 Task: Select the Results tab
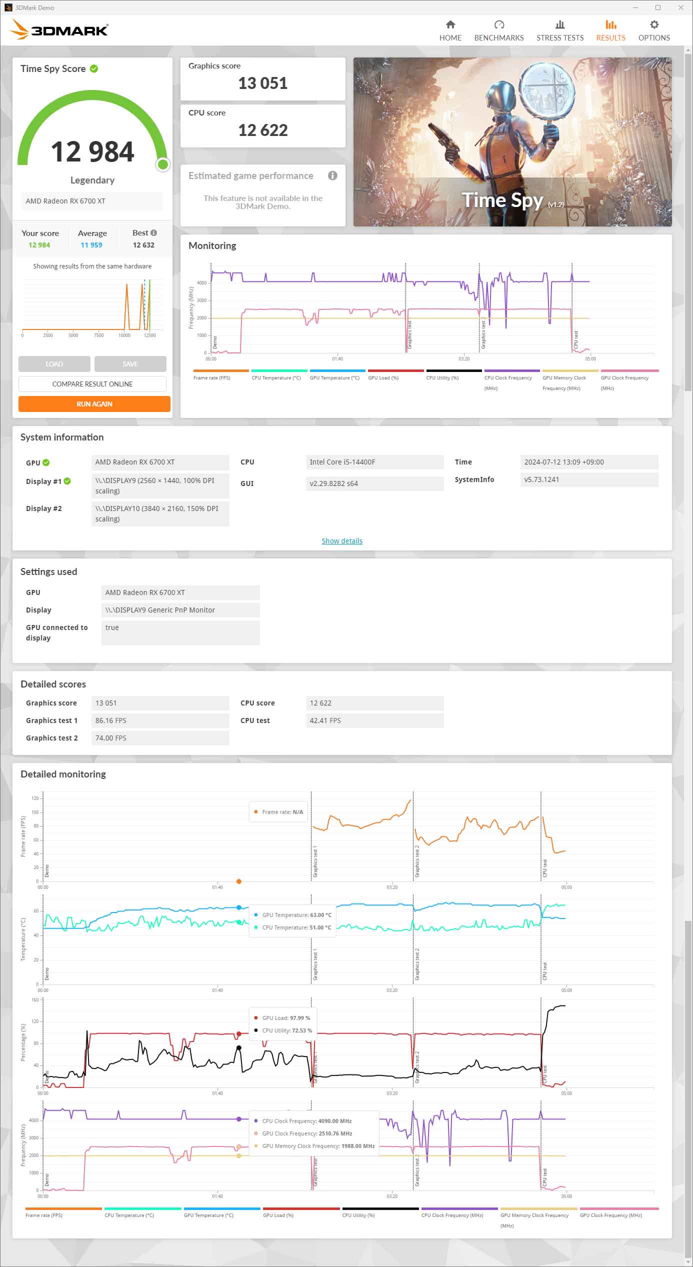(610, 31)
